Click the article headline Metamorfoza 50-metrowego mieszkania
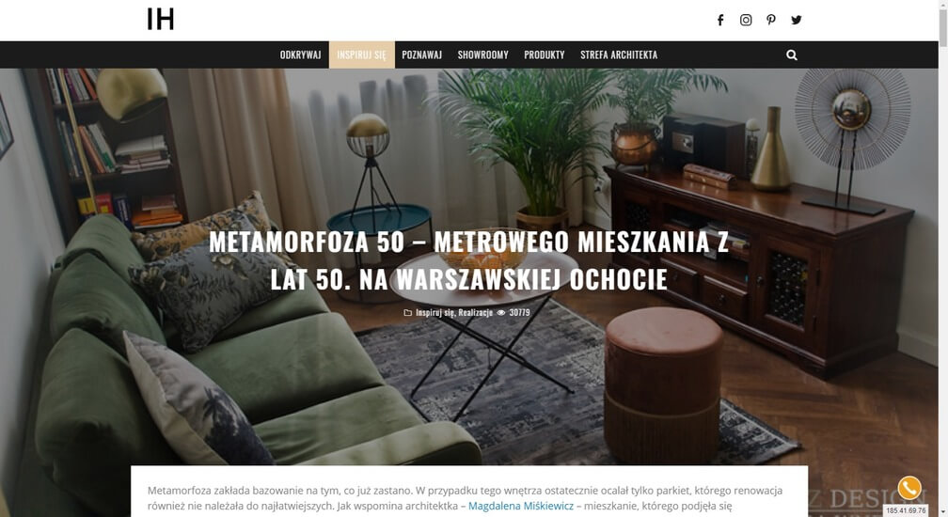 (x=468, y=260)
